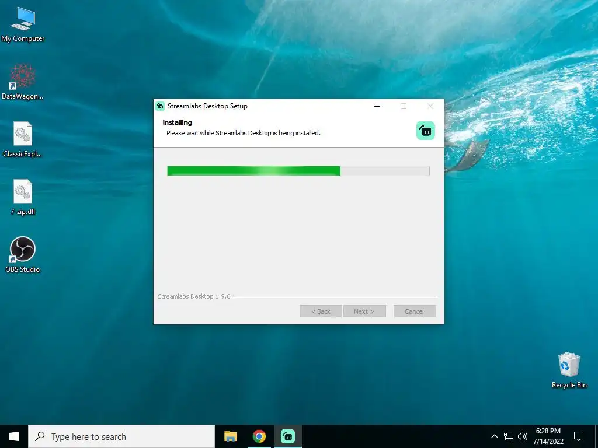Click the 'Streamlabs Desktop 1.9.0' version text
Image resolution: width=598 pixels, height=448 pixels.
coord(194,296)
